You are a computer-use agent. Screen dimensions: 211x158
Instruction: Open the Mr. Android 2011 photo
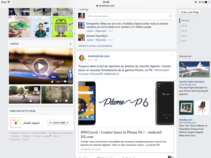(41, 27)
